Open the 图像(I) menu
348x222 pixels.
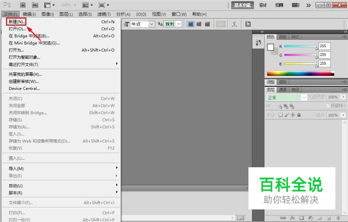(47, 14)
